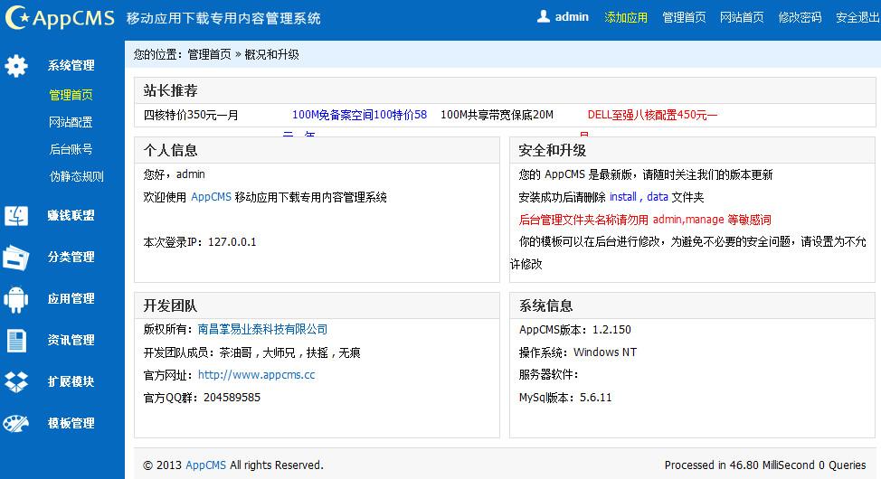The height and width of the screenshot is (479, 881).
Task: Expand the 扩展模块 sidebar section
Action: coord(71,382)
